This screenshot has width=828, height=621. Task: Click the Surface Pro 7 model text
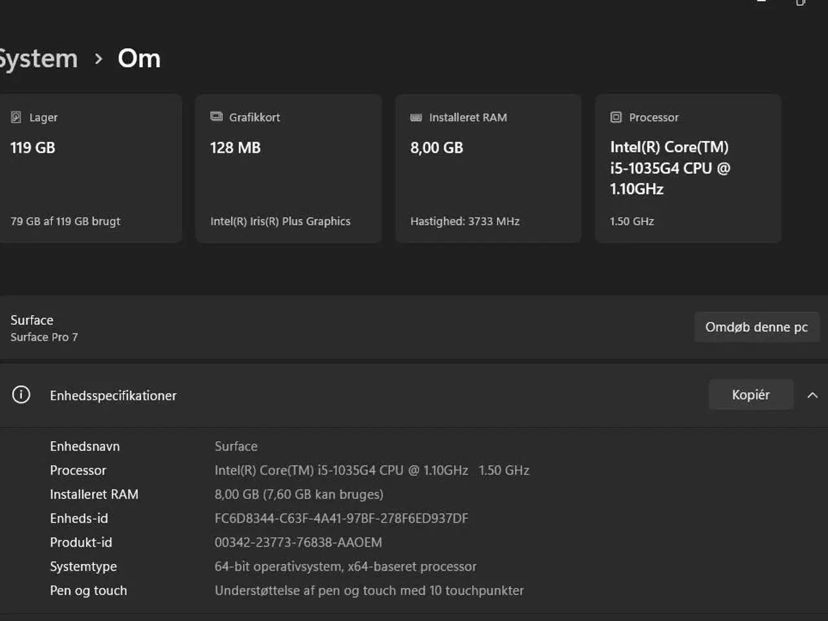[x=44, y=337]
